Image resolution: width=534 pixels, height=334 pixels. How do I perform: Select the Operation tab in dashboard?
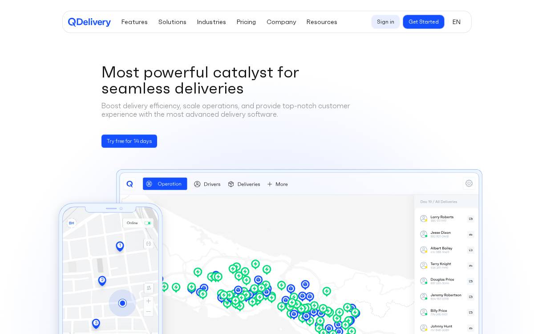pos(165,184)
